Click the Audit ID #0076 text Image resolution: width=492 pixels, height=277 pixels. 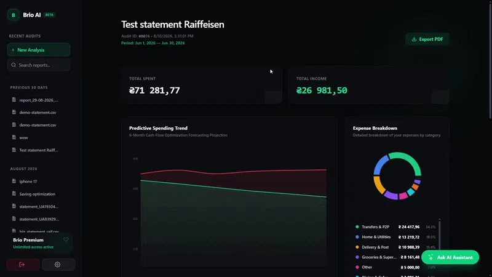click(135, 36)
